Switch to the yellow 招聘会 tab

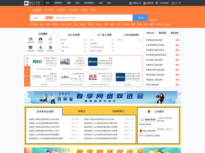tap(82, 111)
